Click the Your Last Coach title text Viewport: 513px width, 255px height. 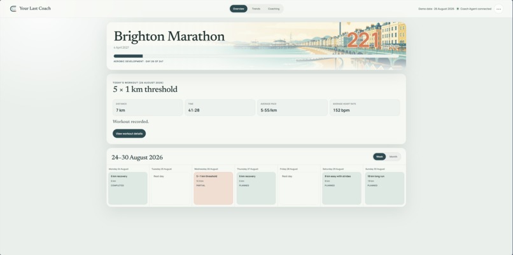click(35, 8)
